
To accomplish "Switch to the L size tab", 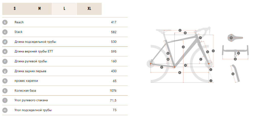I will coord(65,9).
